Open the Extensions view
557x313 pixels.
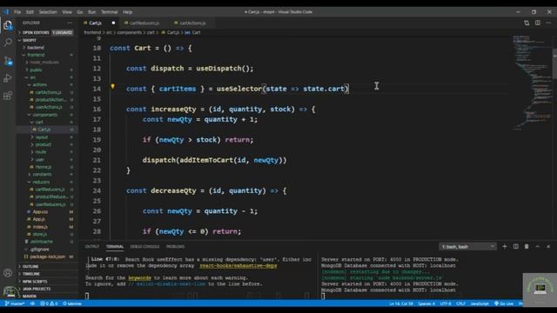tap(8, 96)
